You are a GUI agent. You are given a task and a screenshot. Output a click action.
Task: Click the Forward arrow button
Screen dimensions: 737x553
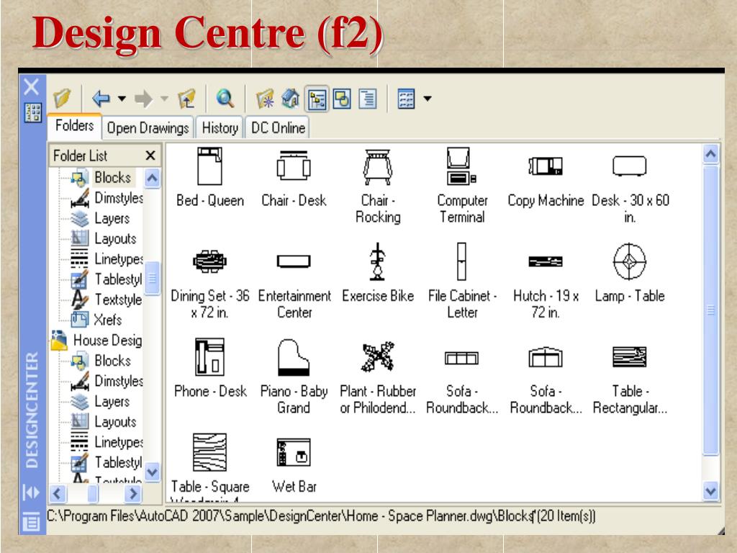pyautogui.click(x=143, y=98)
